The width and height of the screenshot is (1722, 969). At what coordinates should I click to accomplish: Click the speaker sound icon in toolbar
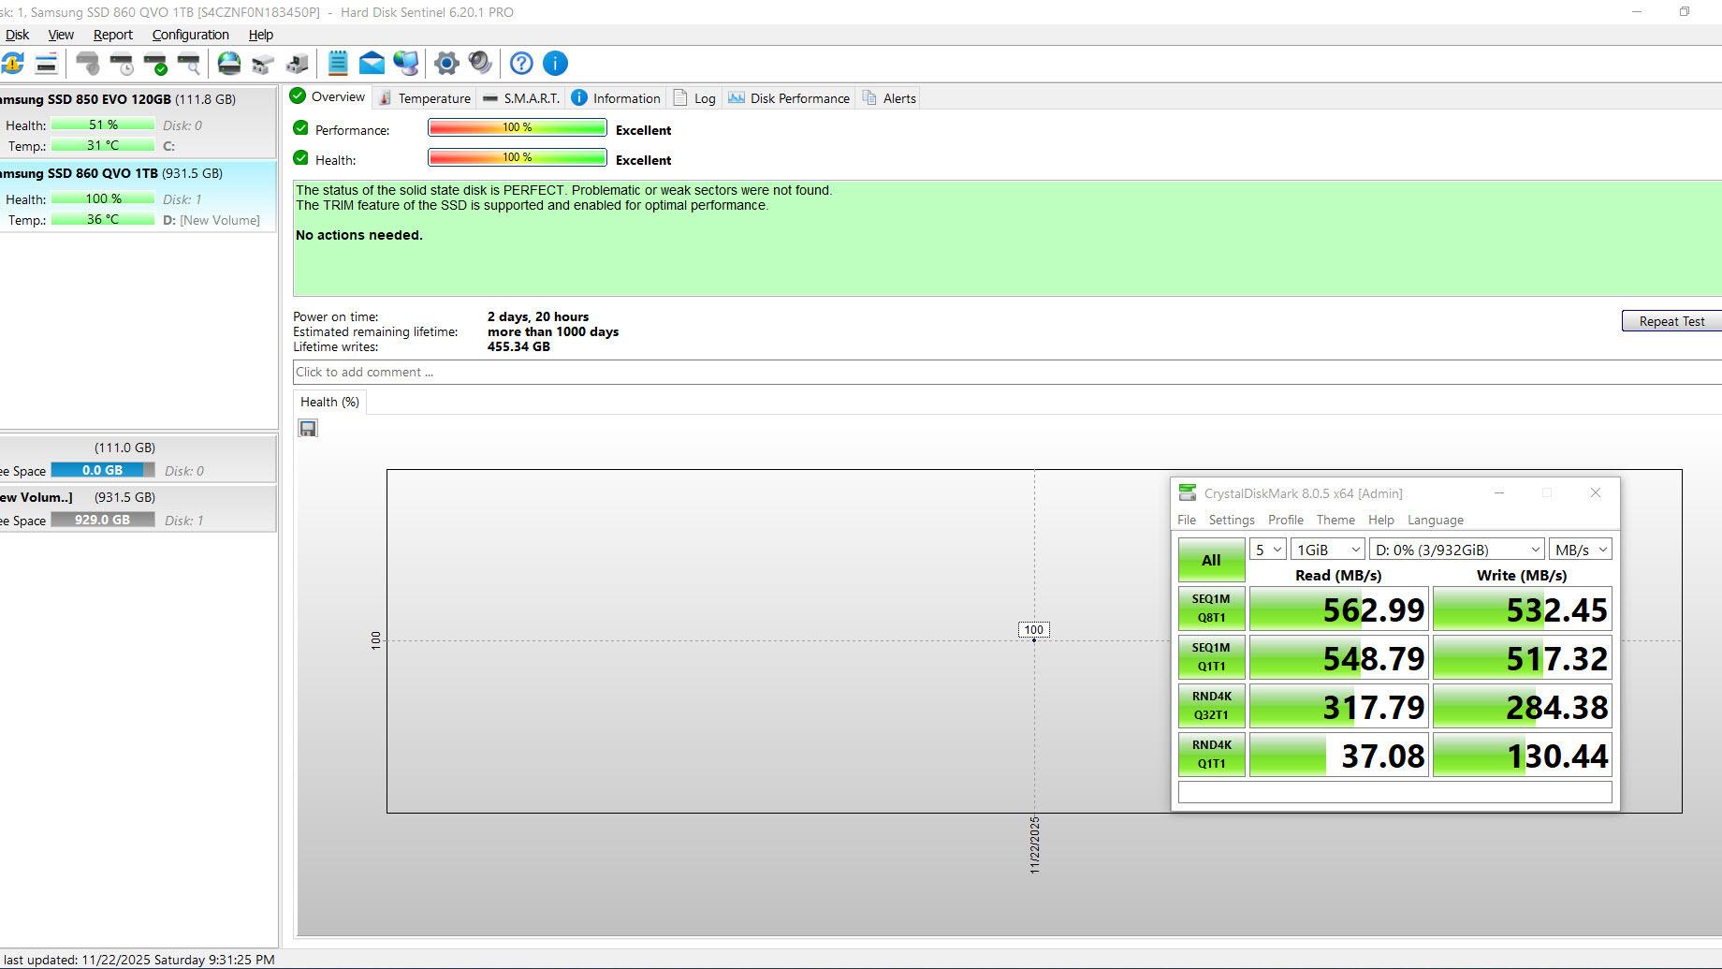[x=480, y=64]
